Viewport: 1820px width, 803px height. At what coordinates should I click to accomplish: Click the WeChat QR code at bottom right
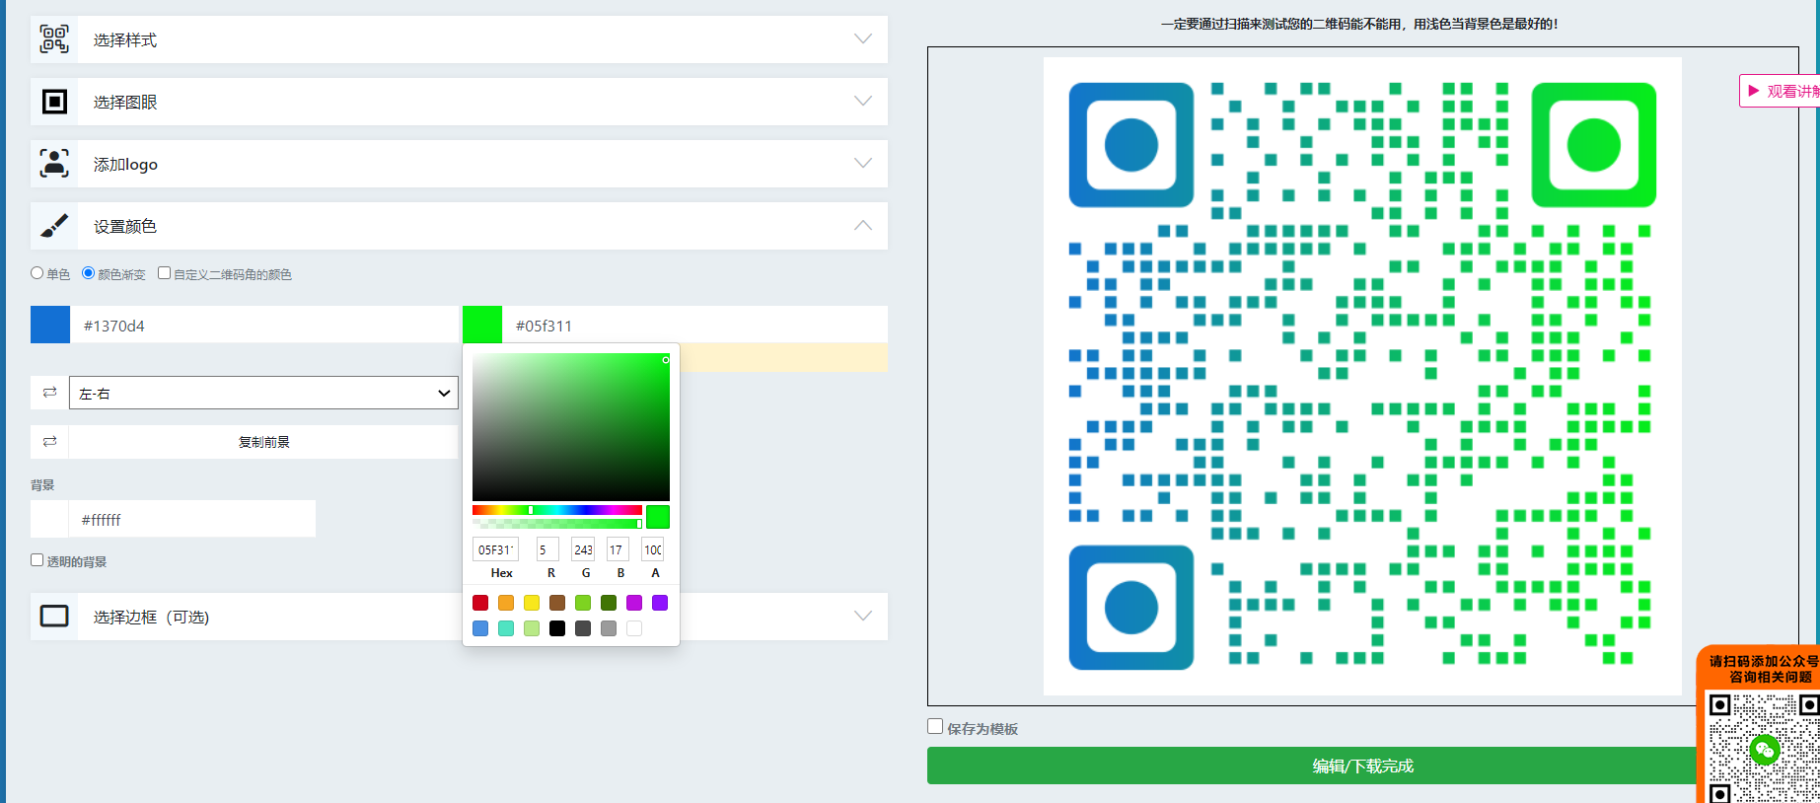pyautogui.click(x=1764, y=748)
